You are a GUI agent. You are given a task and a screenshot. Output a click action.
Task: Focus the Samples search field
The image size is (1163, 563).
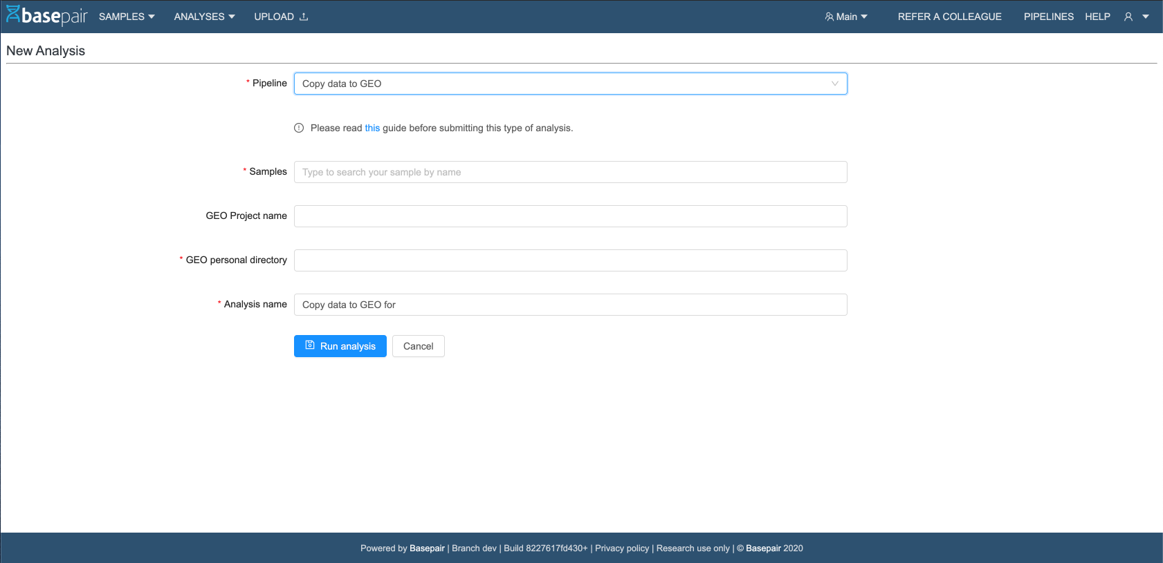[x=570, y=172]
